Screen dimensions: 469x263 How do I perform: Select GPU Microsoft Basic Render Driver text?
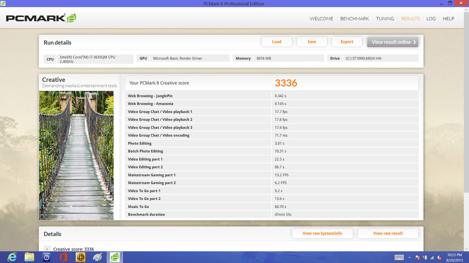(x=178, y=58)
